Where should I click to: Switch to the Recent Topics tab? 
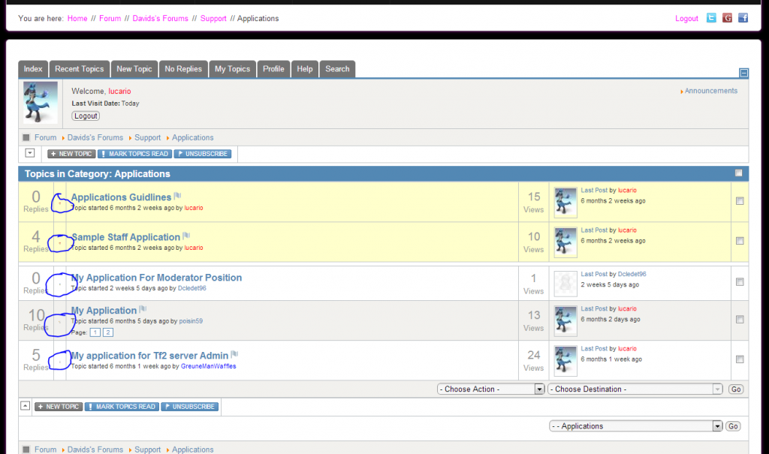pos(79,69)
